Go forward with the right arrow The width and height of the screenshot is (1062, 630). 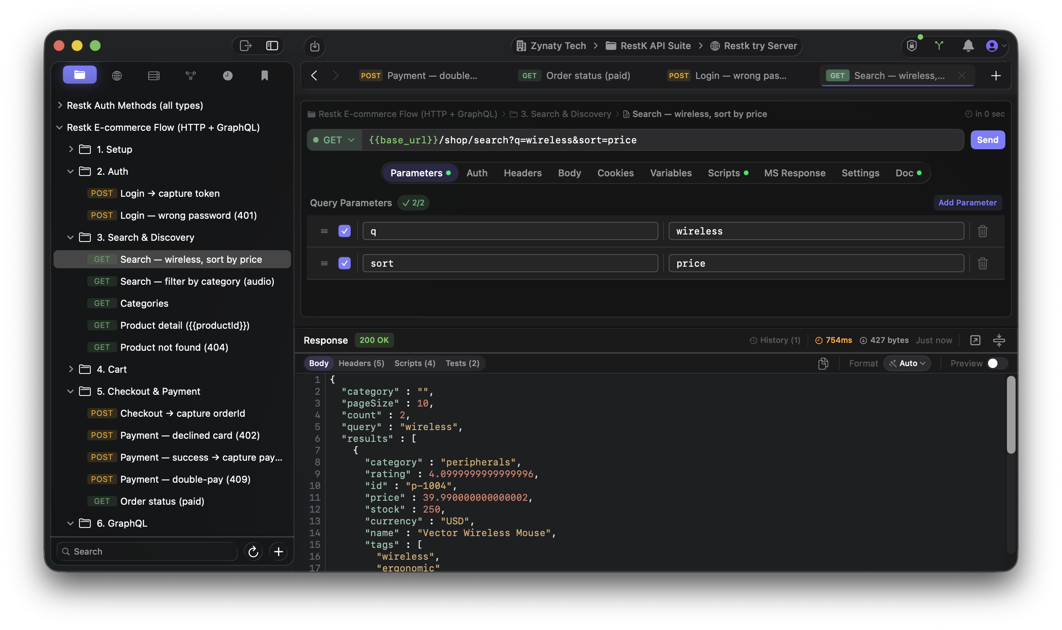tap(336, 75)
